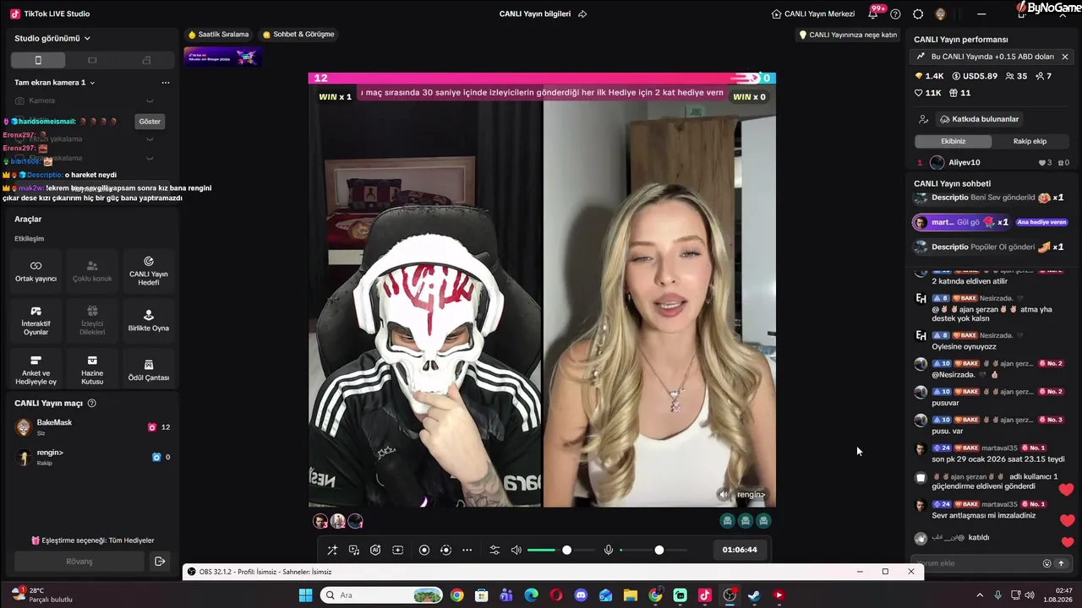Open notifications bell with 99+ badge
Screen dimensions: 1082x608
coord(873,14)
